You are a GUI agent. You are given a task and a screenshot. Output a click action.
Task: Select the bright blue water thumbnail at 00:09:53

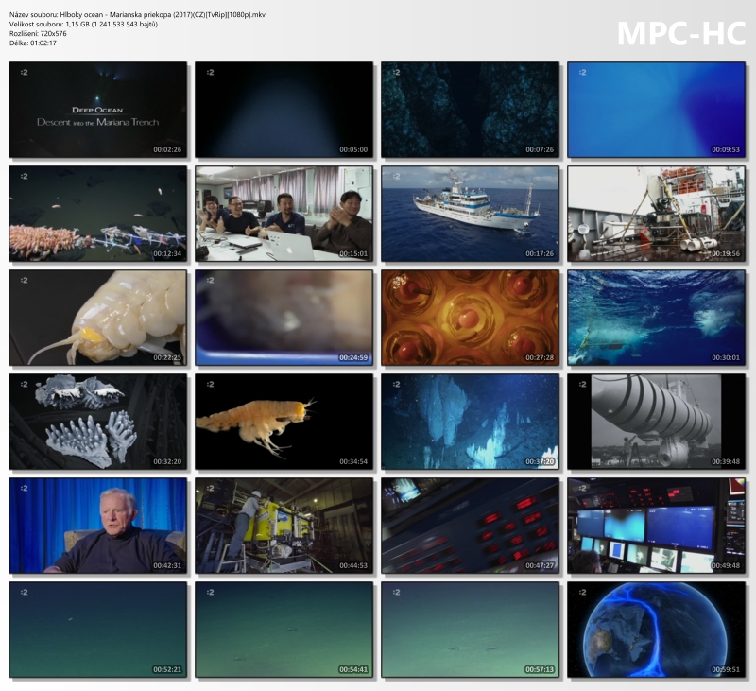click(x=656, y=111)
